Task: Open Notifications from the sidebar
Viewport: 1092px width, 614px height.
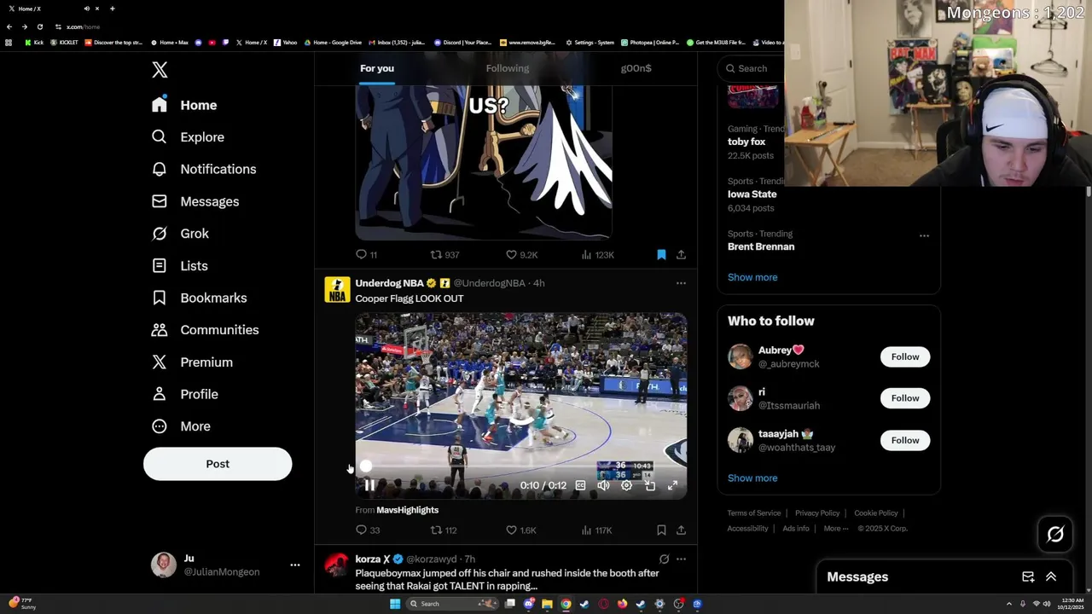Action: point(204,169)
